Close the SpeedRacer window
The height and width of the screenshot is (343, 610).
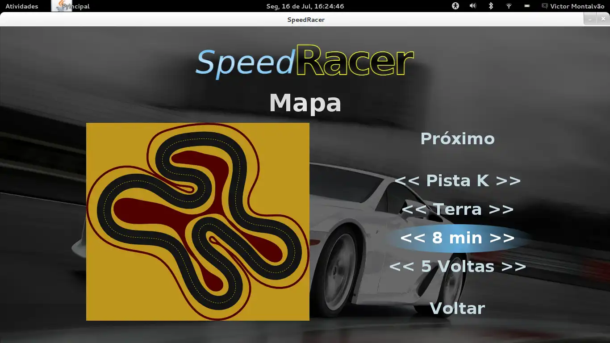pyautogui.click(x=603, y=19)
